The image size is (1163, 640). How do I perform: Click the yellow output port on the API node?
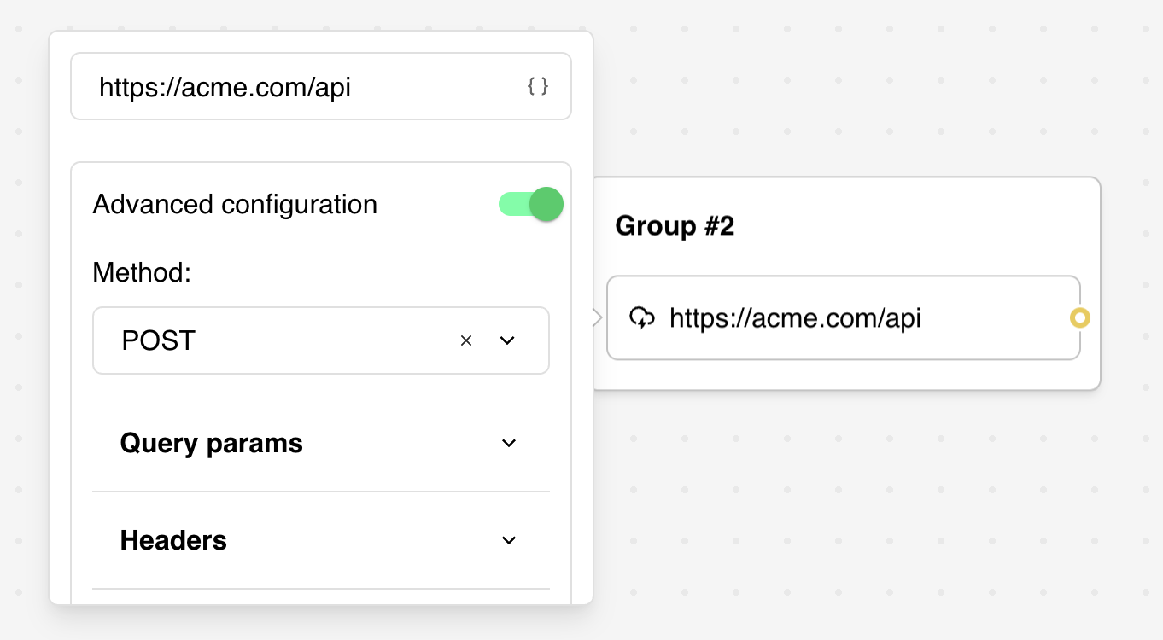[x=1080, y=317]
